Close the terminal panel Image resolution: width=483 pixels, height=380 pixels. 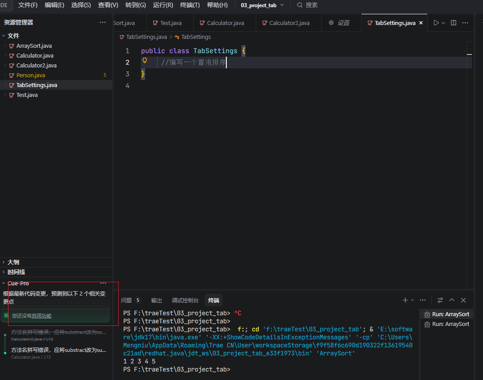[463, 300]
